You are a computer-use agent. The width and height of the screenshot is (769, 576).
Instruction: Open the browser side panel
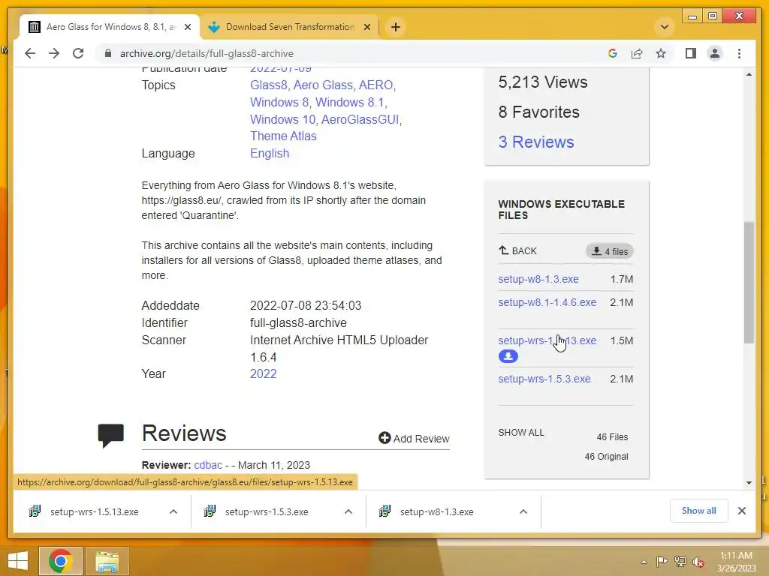691,53
